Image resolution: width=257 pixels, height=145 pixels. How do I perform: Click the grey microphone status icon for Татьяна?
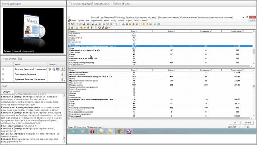click(x=50, y=69)
